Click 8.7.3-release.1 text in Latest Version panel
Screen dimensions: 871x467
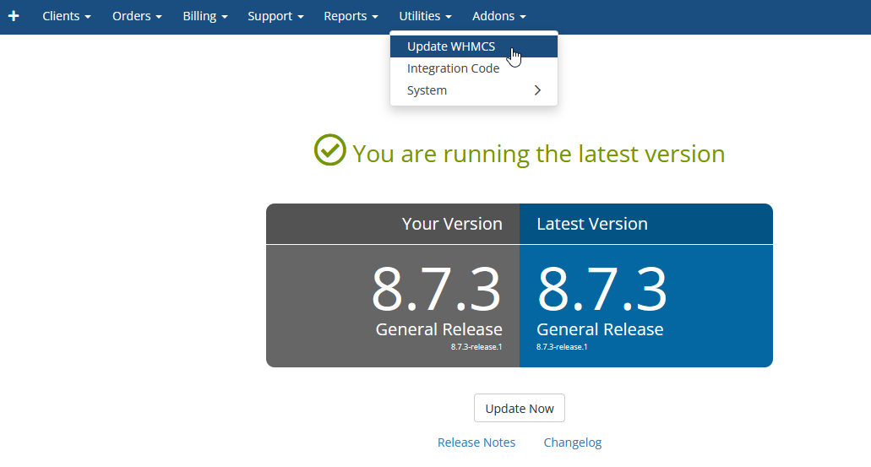click(562, 346)
